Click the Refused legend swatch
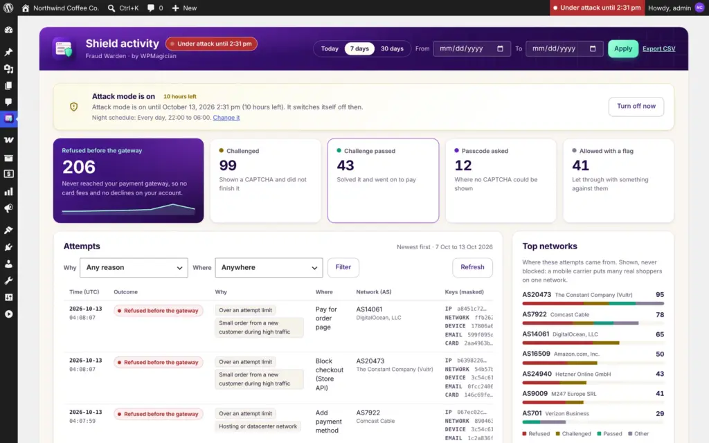 click(x=525, y=434)
